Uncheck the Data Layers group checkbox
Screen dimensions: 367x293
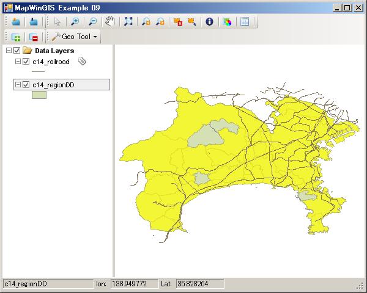(17, 51)
